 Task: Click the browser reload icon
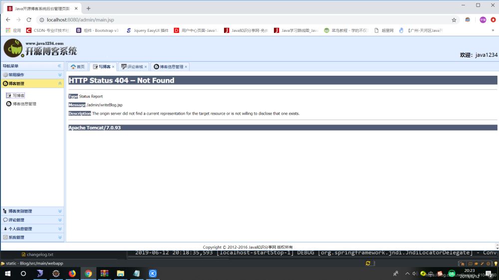pyautogui.click(x=29, y=20)
